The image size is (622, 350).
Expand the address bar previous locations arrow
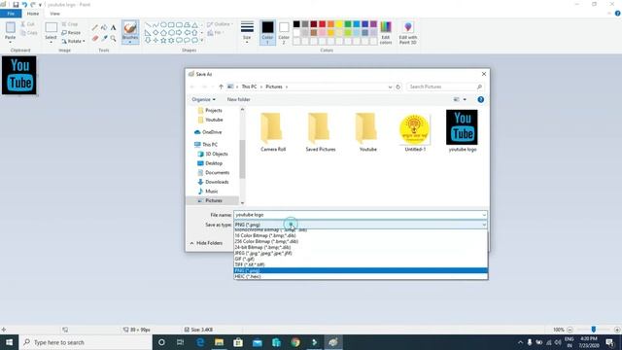click(x=390, y=87)
